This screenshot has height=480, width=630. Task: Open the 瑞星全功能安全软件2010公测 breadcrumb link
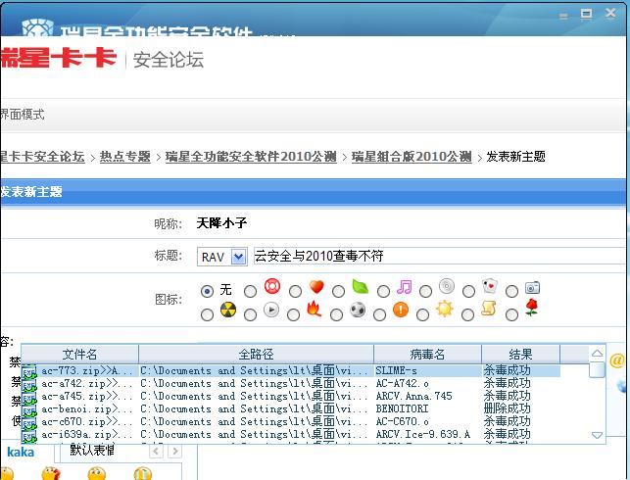pyautogui.click(x=251, y=157)
